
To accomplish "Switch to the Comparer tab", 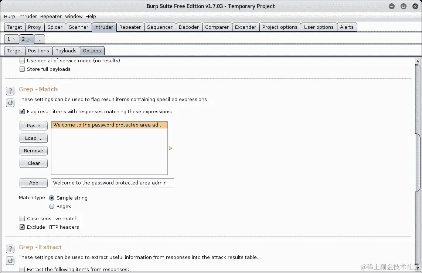I will (217, 27).
